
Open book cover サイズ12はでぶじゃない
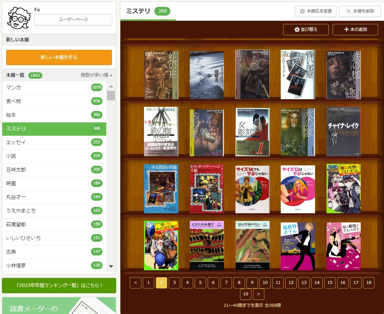pos(298,189)
